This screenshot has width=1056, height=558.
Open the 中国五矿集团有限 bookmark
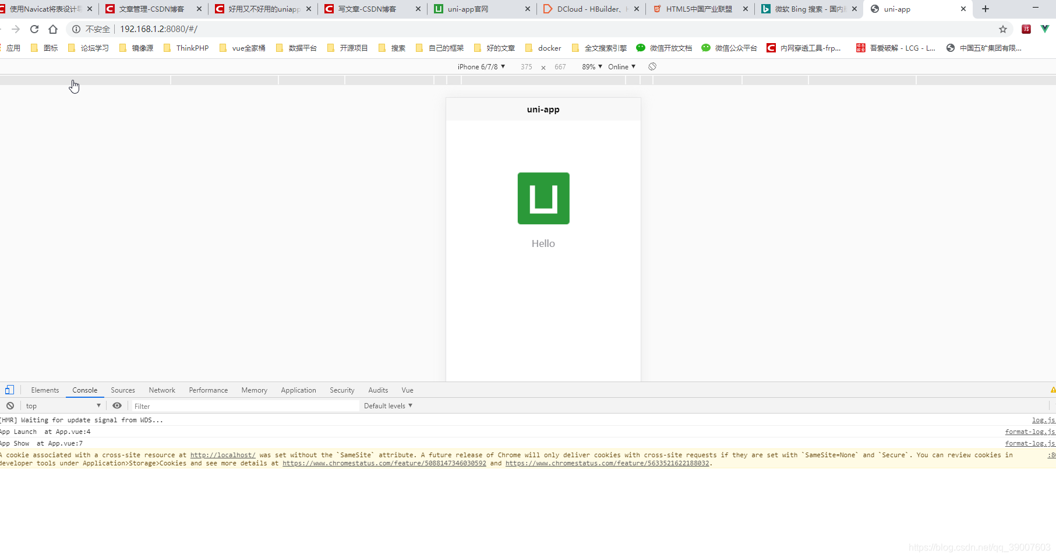[984, 48]
